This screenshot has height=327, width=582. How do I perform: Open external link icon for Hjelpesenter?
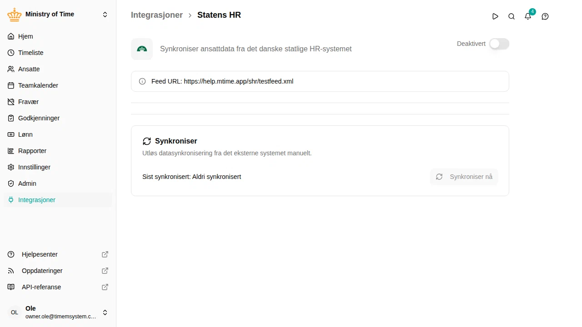(x=105, y=254)
